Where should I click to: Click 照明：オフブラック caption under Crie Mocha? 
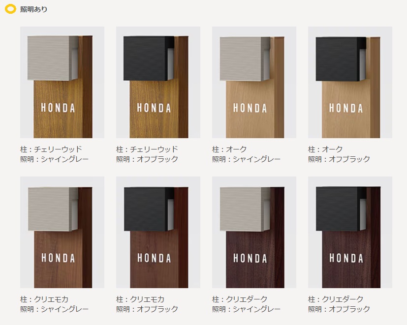pos(147,309)
